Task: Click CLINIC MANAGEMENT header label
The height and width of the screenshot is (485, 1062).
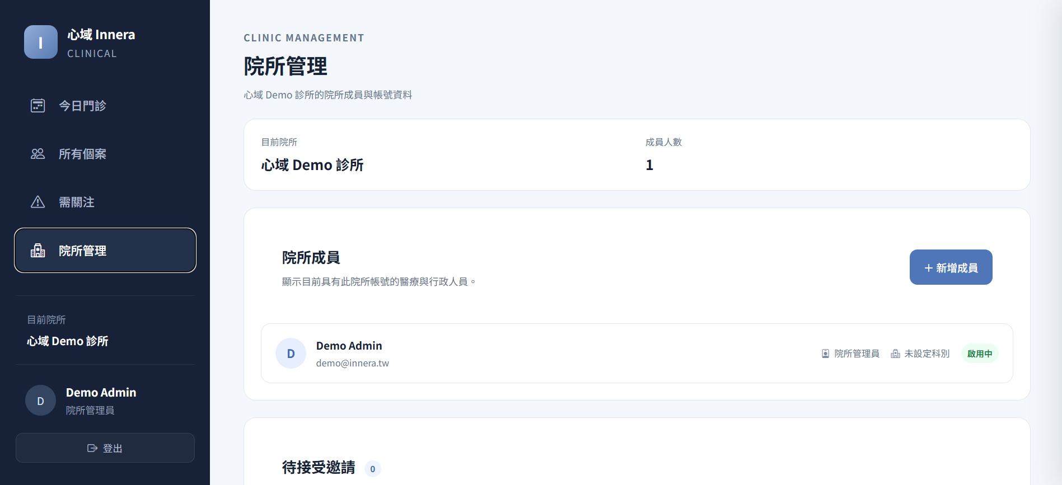Action: point(304,38)
